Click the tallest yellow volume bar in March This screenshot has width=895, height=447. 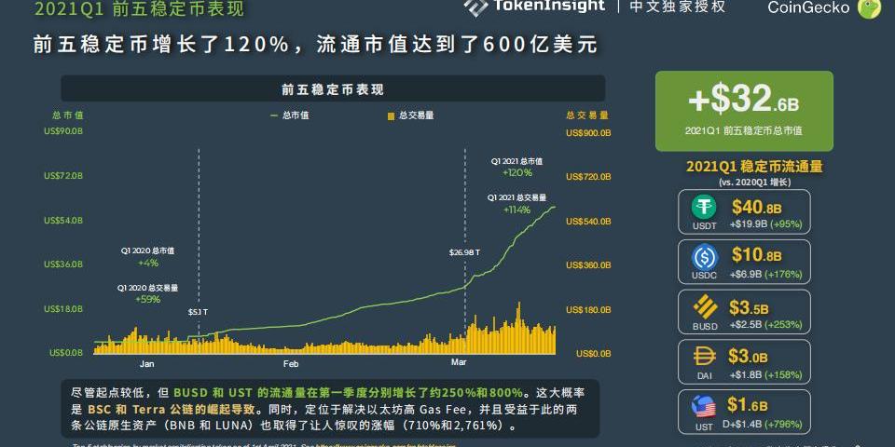(x=518, y=328)
